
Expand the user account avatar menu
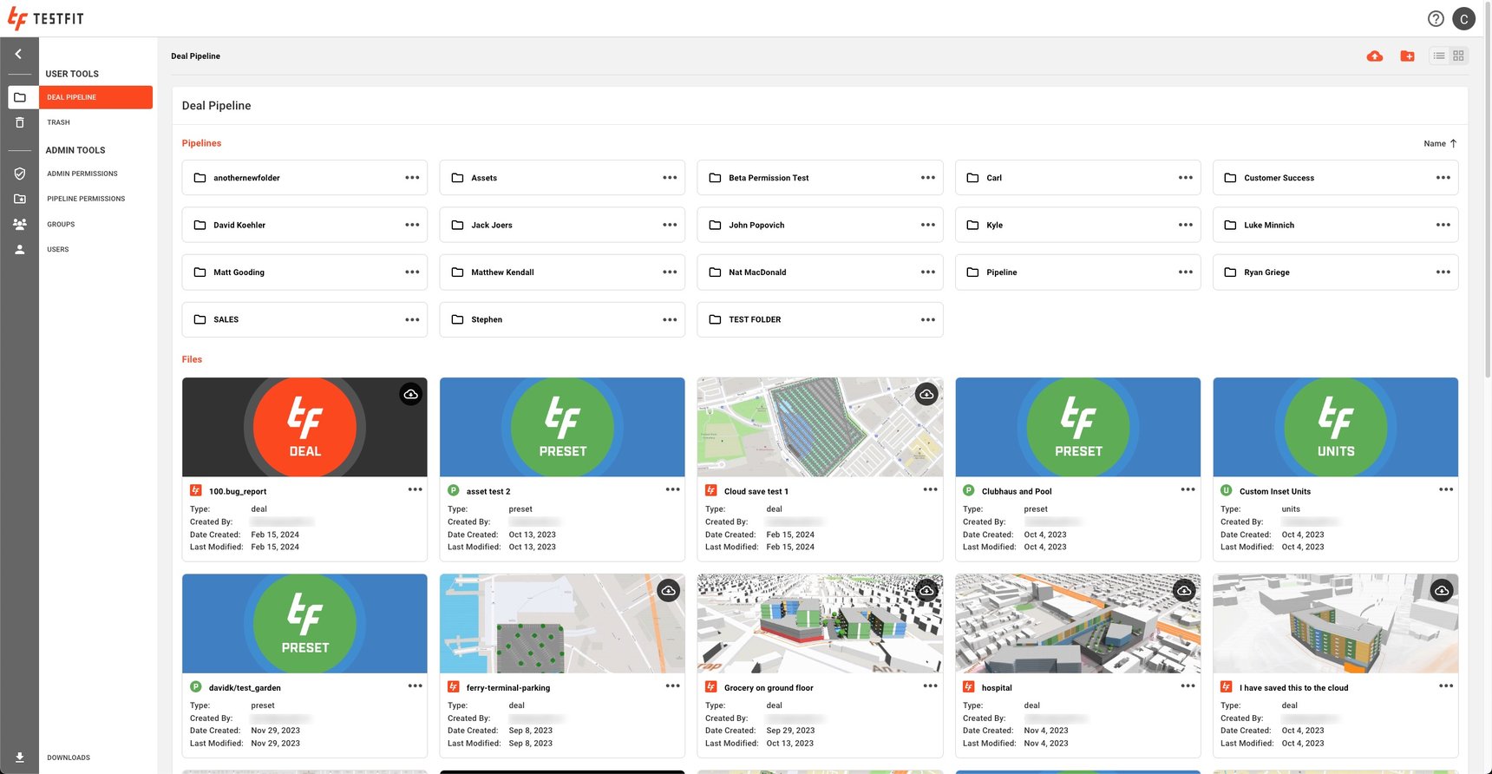[1463, 19]
